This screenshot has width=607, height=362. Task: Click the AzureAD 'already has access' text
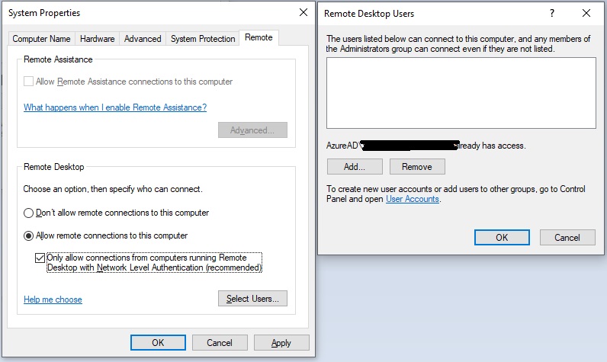[426, 146]
